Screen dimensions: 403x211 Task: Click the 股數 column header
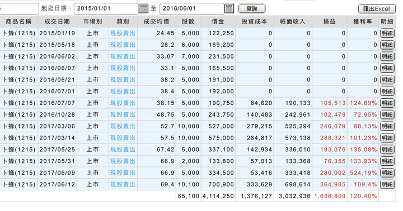188,22
